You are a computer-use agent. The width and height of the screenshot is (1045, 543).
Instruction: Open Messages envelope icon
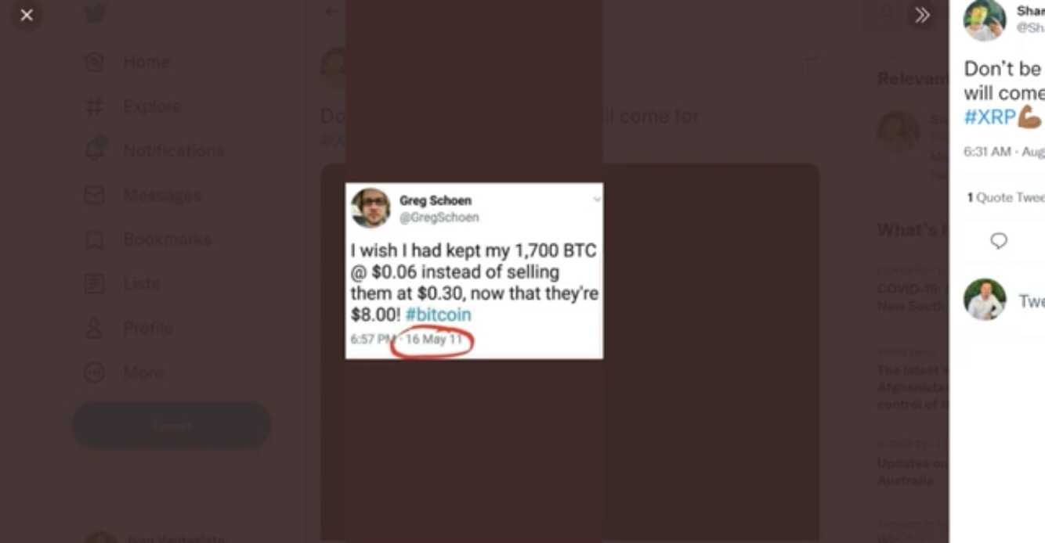(94, 195)
